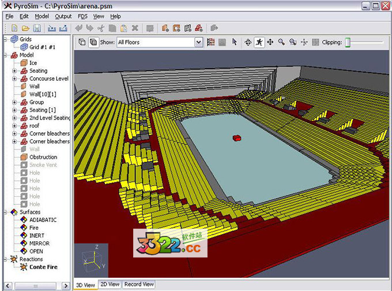392x291 pixels.
Task: Activate the pan view tool
Action: pyautogui.click(x=270, y=42)
